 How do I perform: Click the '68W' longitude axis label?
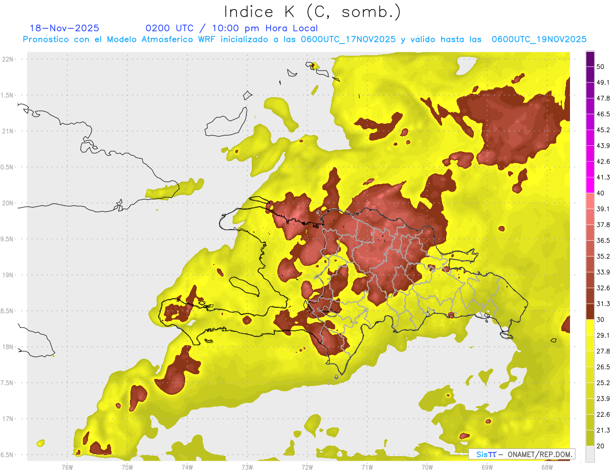click(x=547, y=467)
